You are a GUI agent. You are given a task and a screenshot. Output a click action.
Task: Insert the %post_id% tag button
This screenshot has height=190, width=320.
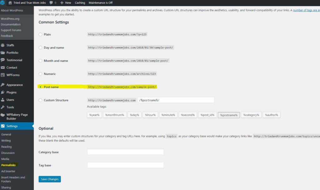[x=207, y=115]
